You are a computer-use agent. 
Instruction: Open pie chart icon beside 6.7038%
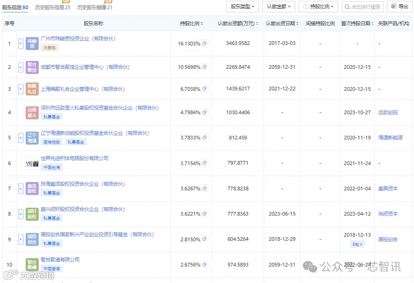click(204, 89)
